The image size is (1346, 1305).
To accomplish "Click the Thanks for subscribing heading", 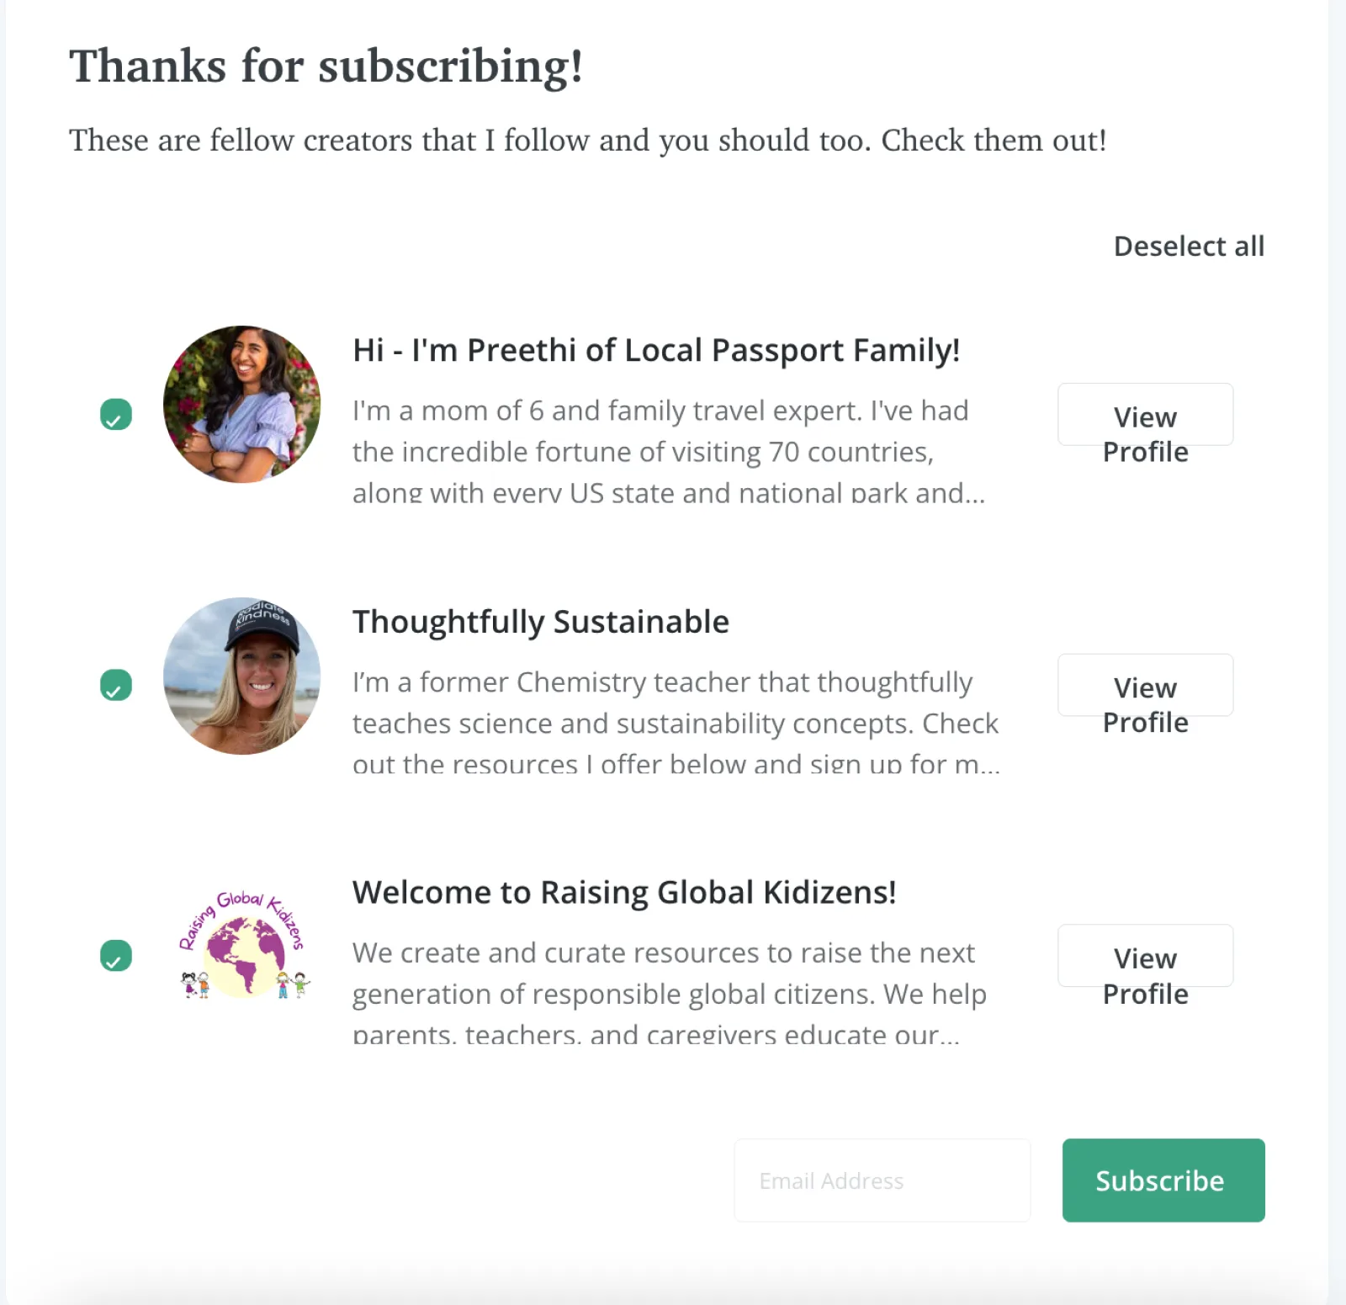I will point(326,66).
